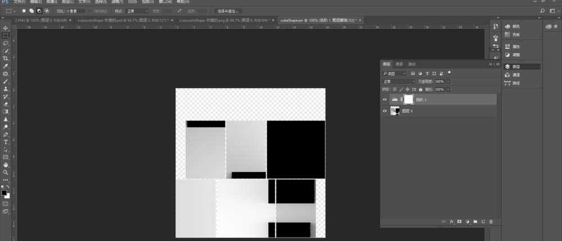Delete layer trash icon
Screen dimensions: 562x241
(491, 222)
